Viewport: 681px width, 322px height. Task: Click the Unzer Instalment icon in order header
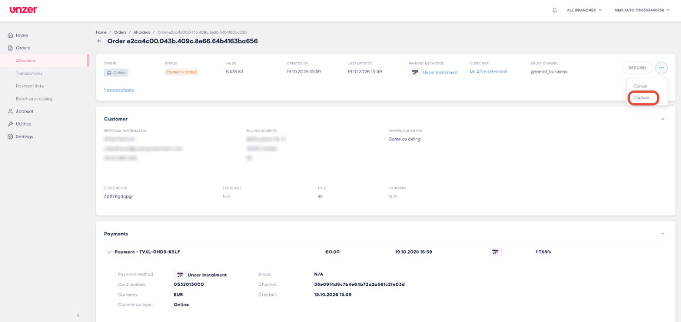pyautogui.click(x=414, y=72)
